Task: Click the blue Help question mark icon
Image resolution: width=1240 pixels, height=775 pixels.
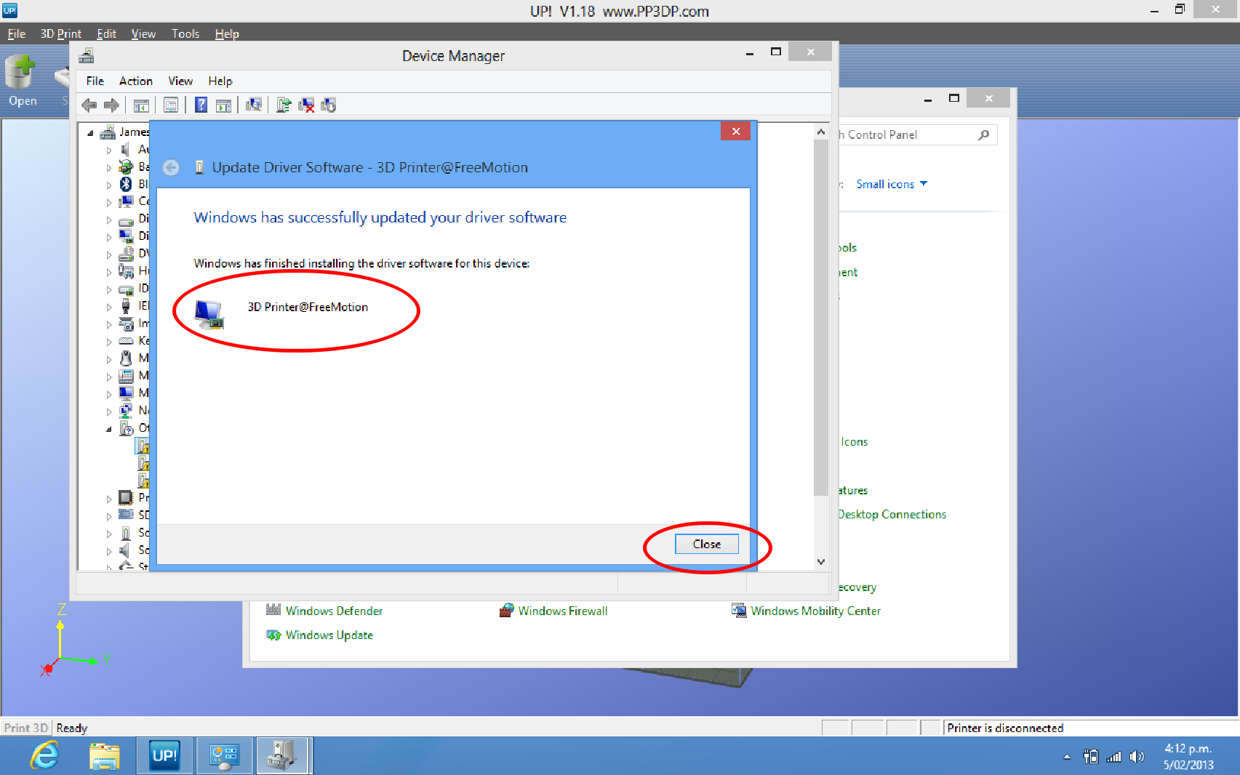Action: click(x=201, y=105)
